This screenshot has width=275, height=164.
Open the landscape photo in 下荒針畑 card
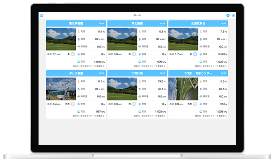122,89
